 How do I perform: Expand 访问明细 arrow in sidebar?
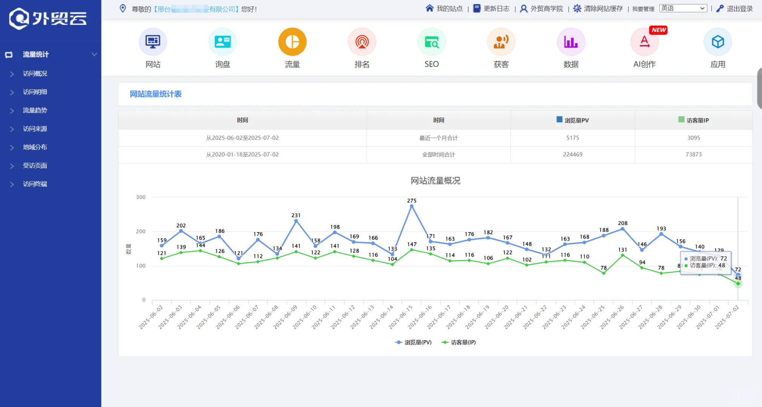click(12, 92)
